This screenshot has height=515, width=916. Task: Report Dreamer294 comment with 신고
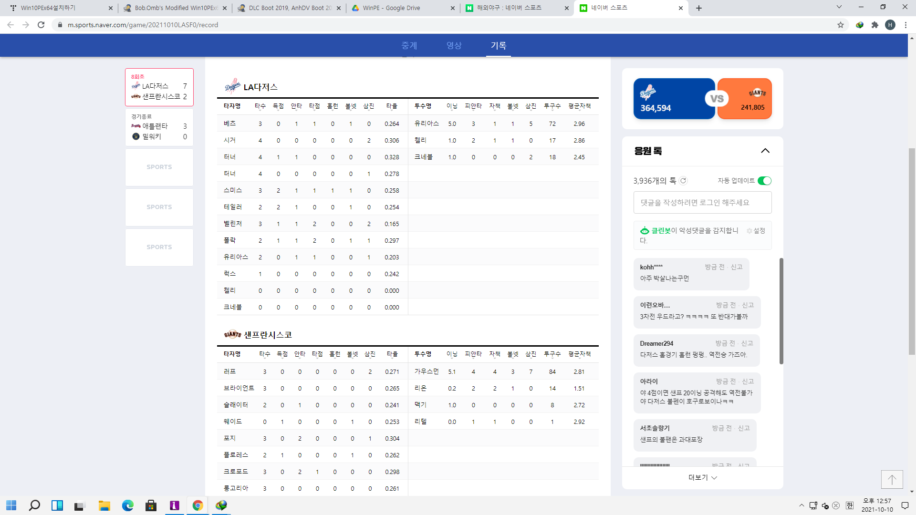[x=747, y=343]
